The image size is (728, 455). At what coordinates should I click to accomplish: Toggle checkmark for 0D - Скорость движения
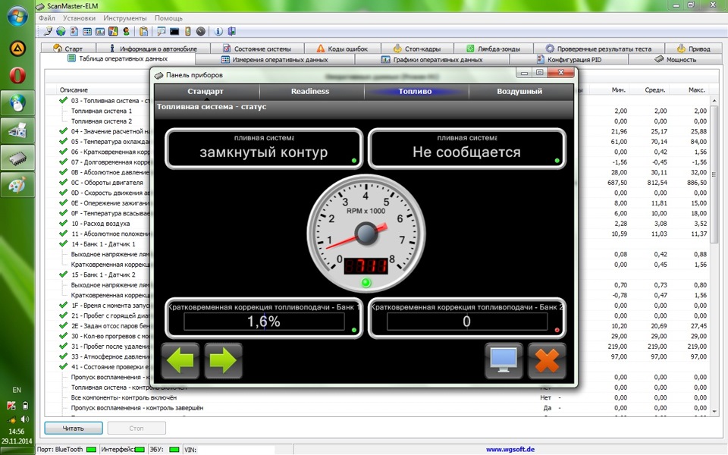pos(64,192)
